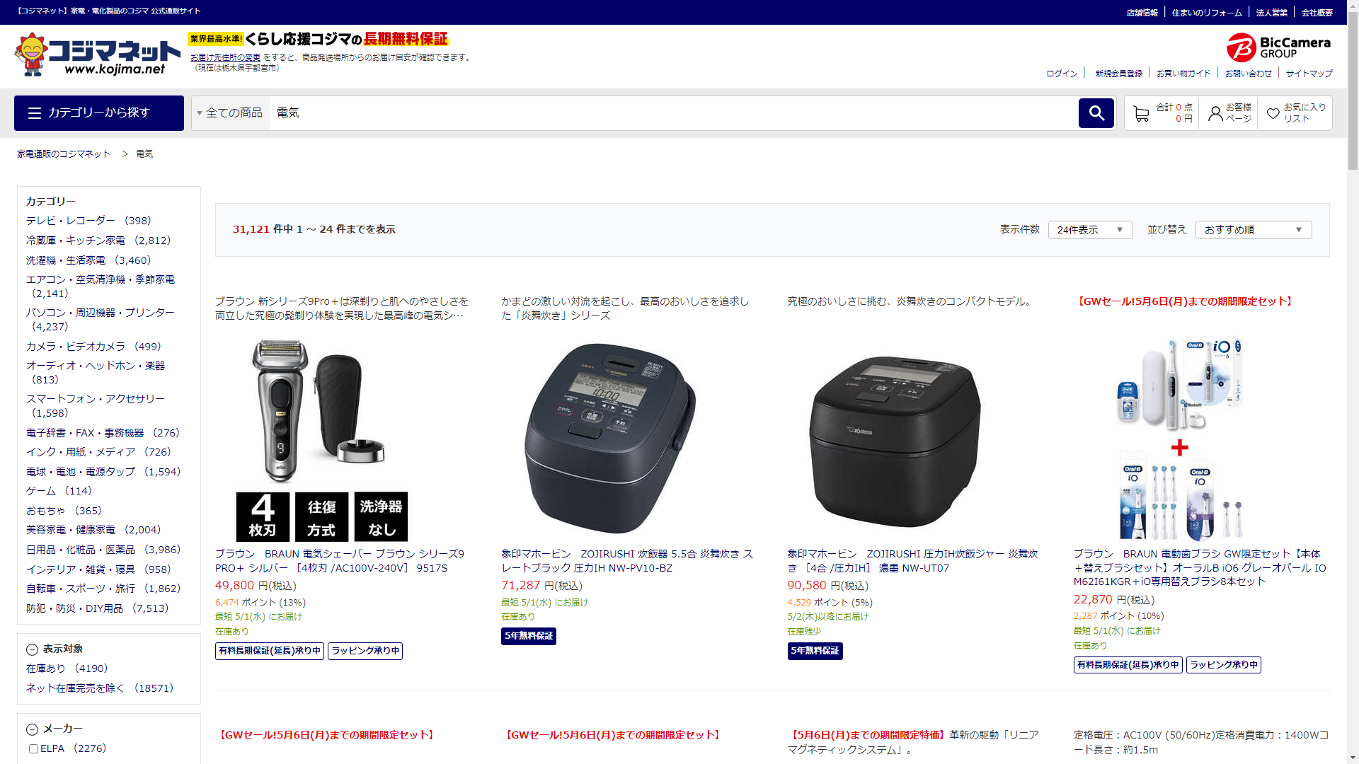Image resolution: width=1359 pixels, height=764 pixels.
Task: Click the ログイン link
Action: 1061,74
